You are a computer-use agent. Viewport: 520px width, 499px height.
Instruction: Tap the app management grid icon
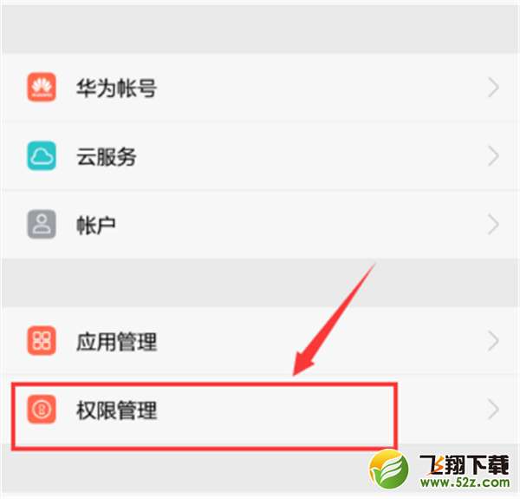[x=42, y=341]
